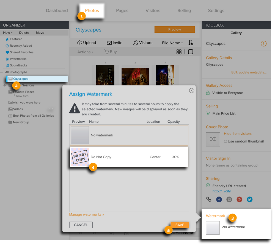Close the Assign Watermark dialog
The height and width of the screenshot is (244, 275).
(x=191, y=91)
